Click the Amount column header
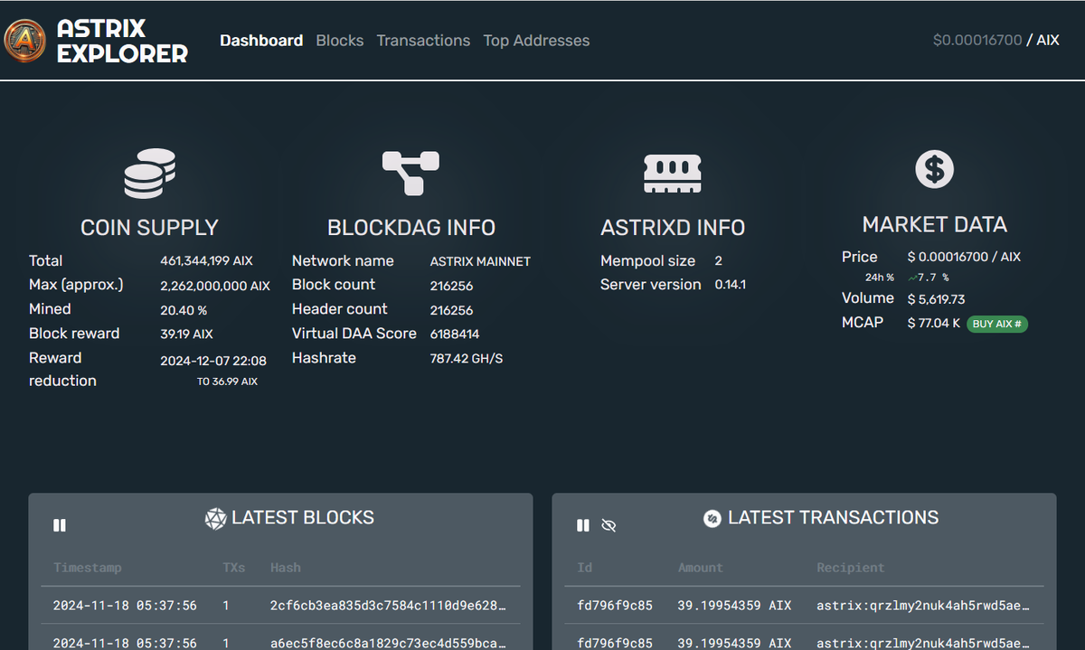The height and width of the screenshot is (650, 1085). tap(701, 568)
